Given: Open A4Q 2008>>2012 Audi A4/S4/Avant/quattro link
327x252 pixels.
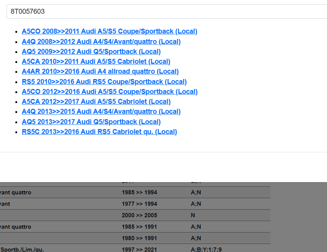Looking at the screenshot, I should click(x=101, y=42).
